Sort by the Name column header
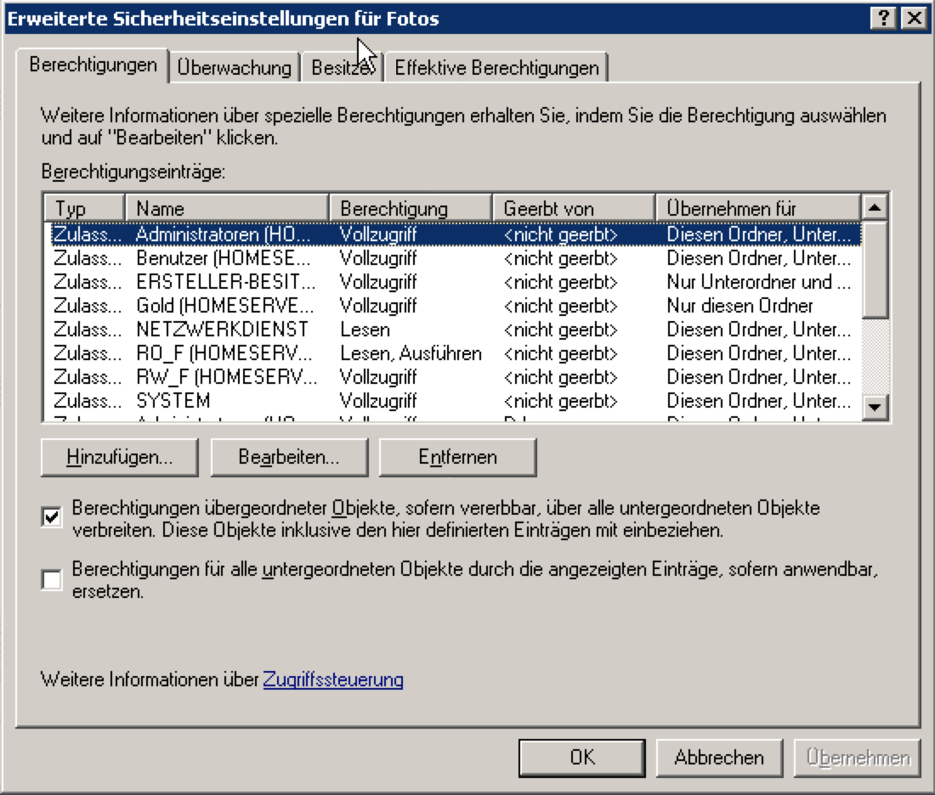Screen dimensions: 935x795 [226, 208]
